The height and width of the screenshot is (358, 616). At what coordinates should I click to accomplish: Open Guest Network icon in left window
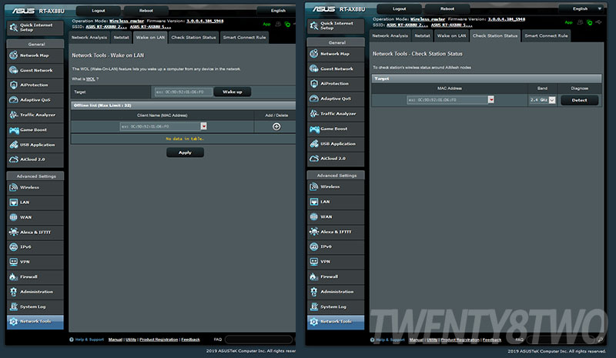click(x=13, y=70)
